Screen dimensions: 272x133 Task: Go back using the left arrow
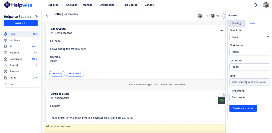(48, 16)
